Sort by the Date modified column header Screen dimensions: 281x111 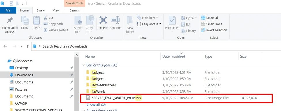pyautogui.click(x=173, y=56)
